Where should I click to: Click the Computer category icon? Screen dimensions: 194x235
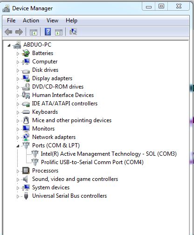[x=26, y=62]
